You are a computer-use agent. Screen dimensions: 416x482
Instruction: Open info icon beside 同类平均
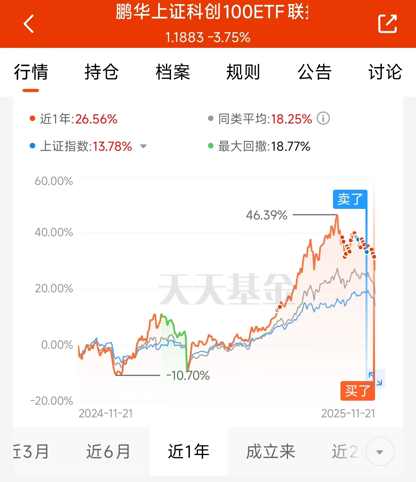pos(323,119)
